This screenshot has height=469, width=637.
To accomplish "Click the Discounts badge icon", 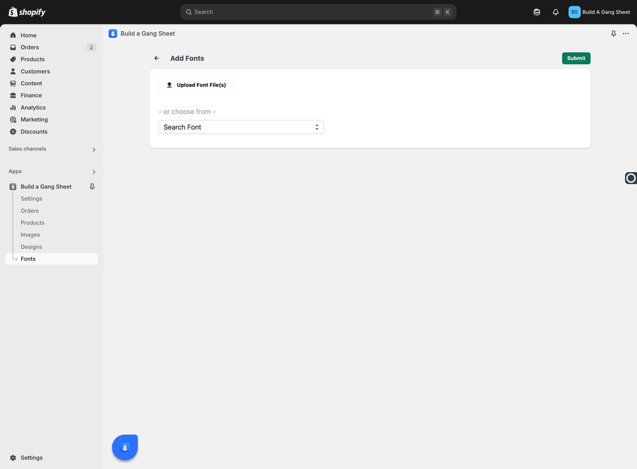I will coord(13,131).
